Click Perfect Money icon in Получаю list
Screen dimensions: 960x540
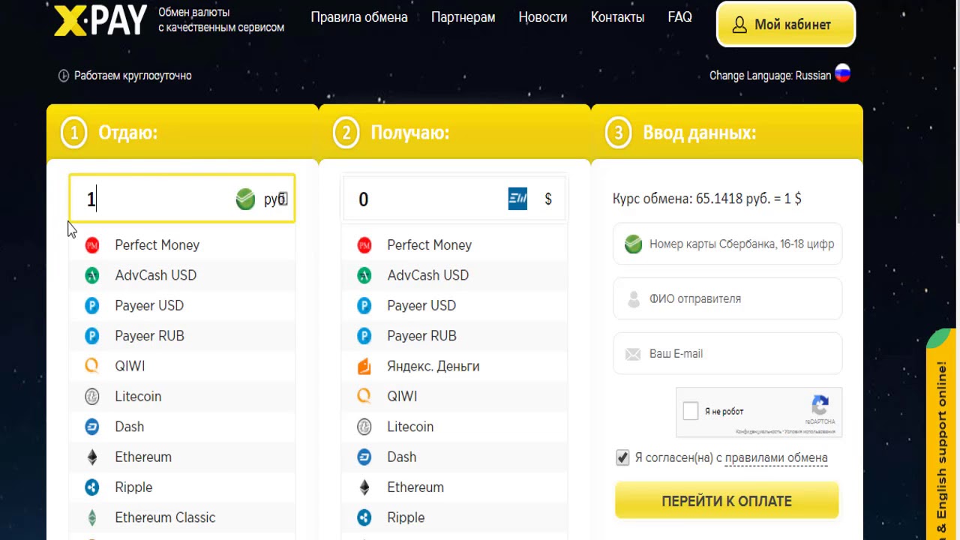[x=364, y=245]
